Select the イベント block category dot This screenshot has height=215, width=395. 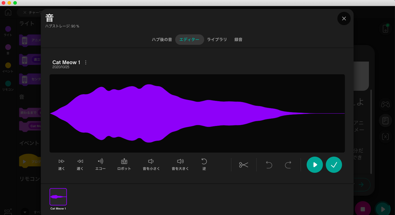pyautogui.click(x=8, y=66)
